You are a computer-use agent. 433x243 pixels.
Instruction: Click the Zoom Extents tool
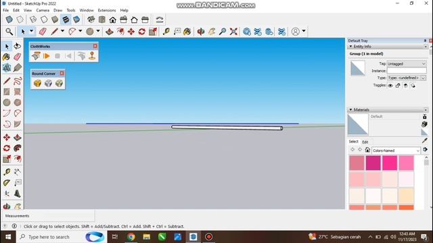click(x=233, y=32)
